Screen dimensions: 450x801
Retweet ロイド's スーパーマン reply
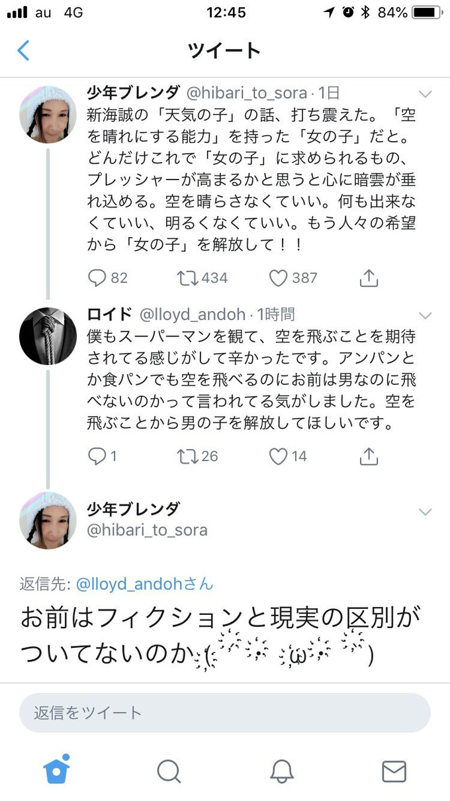[188, 456]
